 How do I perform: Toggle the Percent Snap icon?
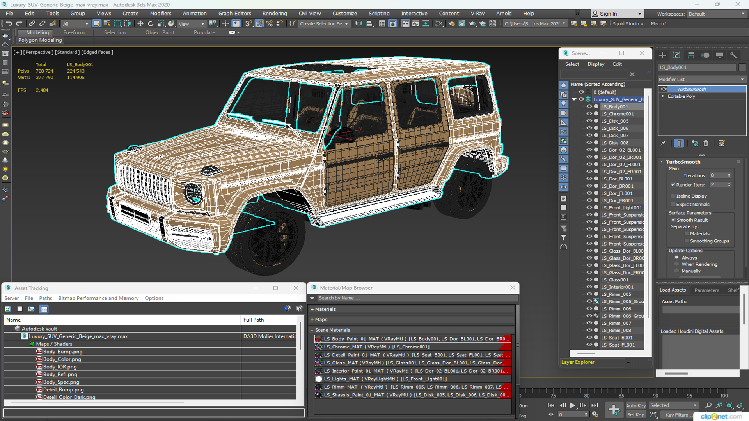[x=269, y=24]
